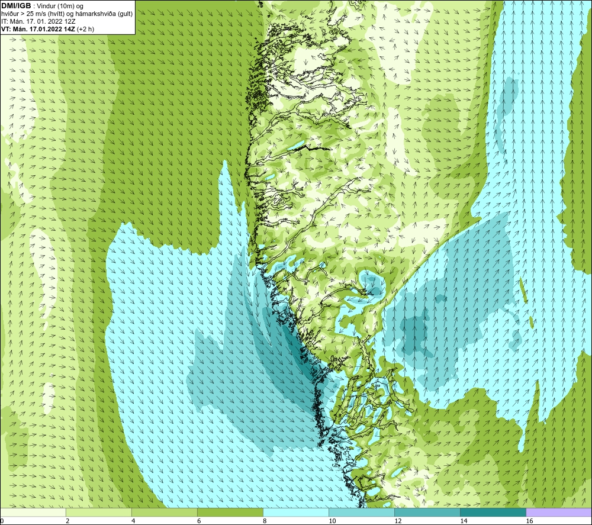Image resolution: width=592 pixels, height=525 pixels.
Task: Click the "DMI/IGB : Vindur (10m) og" title line
Action: point(43,6)
